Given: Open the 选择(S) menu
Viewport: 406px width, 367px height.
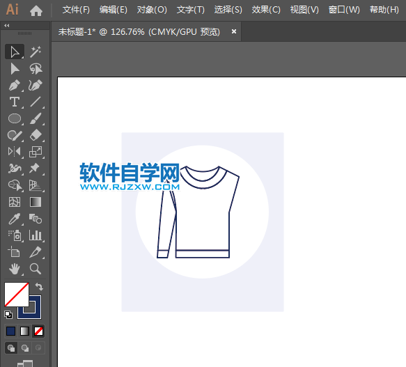Looking at the screenshot, I should point(228,10).
